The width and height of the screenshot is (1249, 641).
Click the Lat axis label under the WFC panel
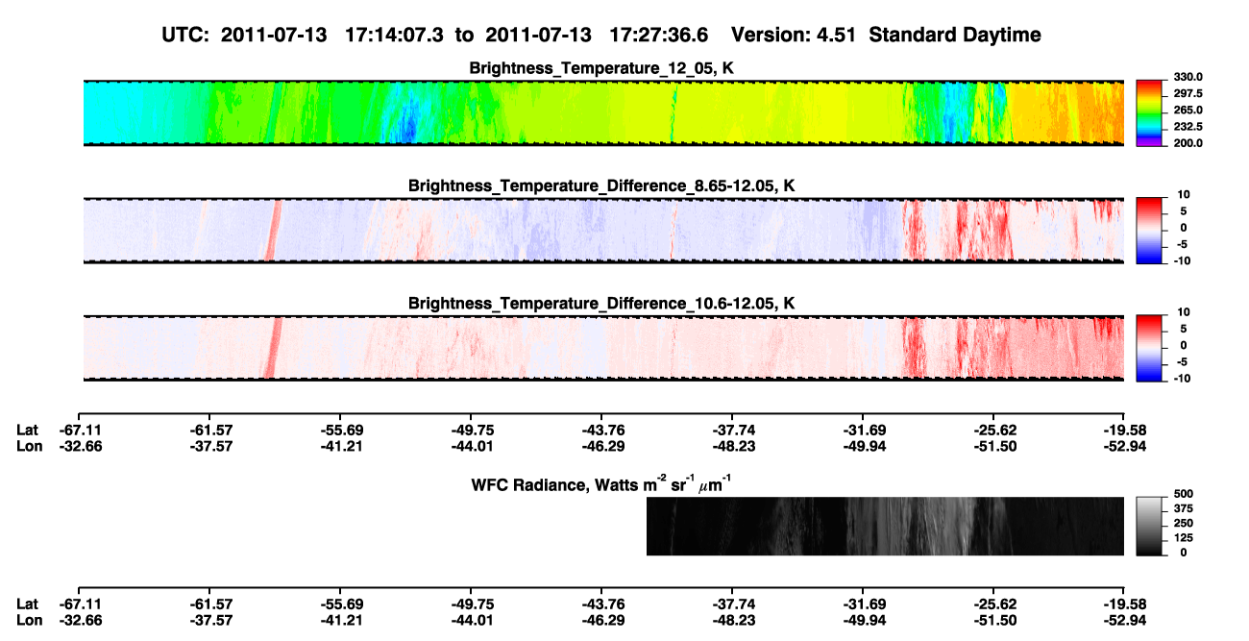pyautogui.click(x=28, y=604)
